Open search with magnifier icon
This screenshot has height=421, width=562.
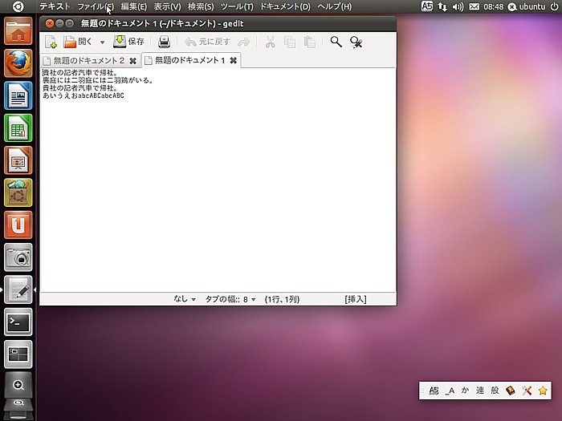(336, 42)
